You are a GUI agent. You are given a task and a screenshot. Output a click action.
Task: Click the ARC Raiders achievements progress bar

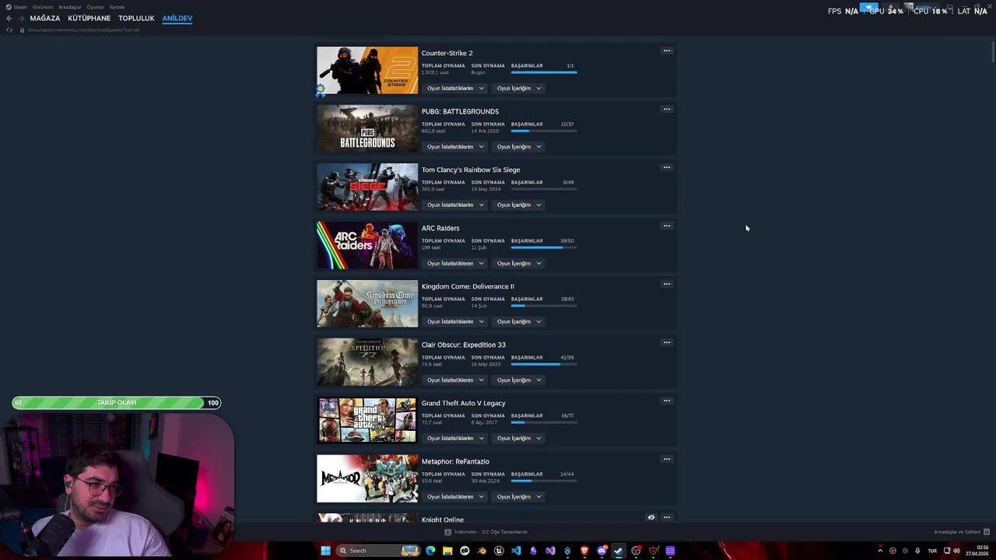544,247
